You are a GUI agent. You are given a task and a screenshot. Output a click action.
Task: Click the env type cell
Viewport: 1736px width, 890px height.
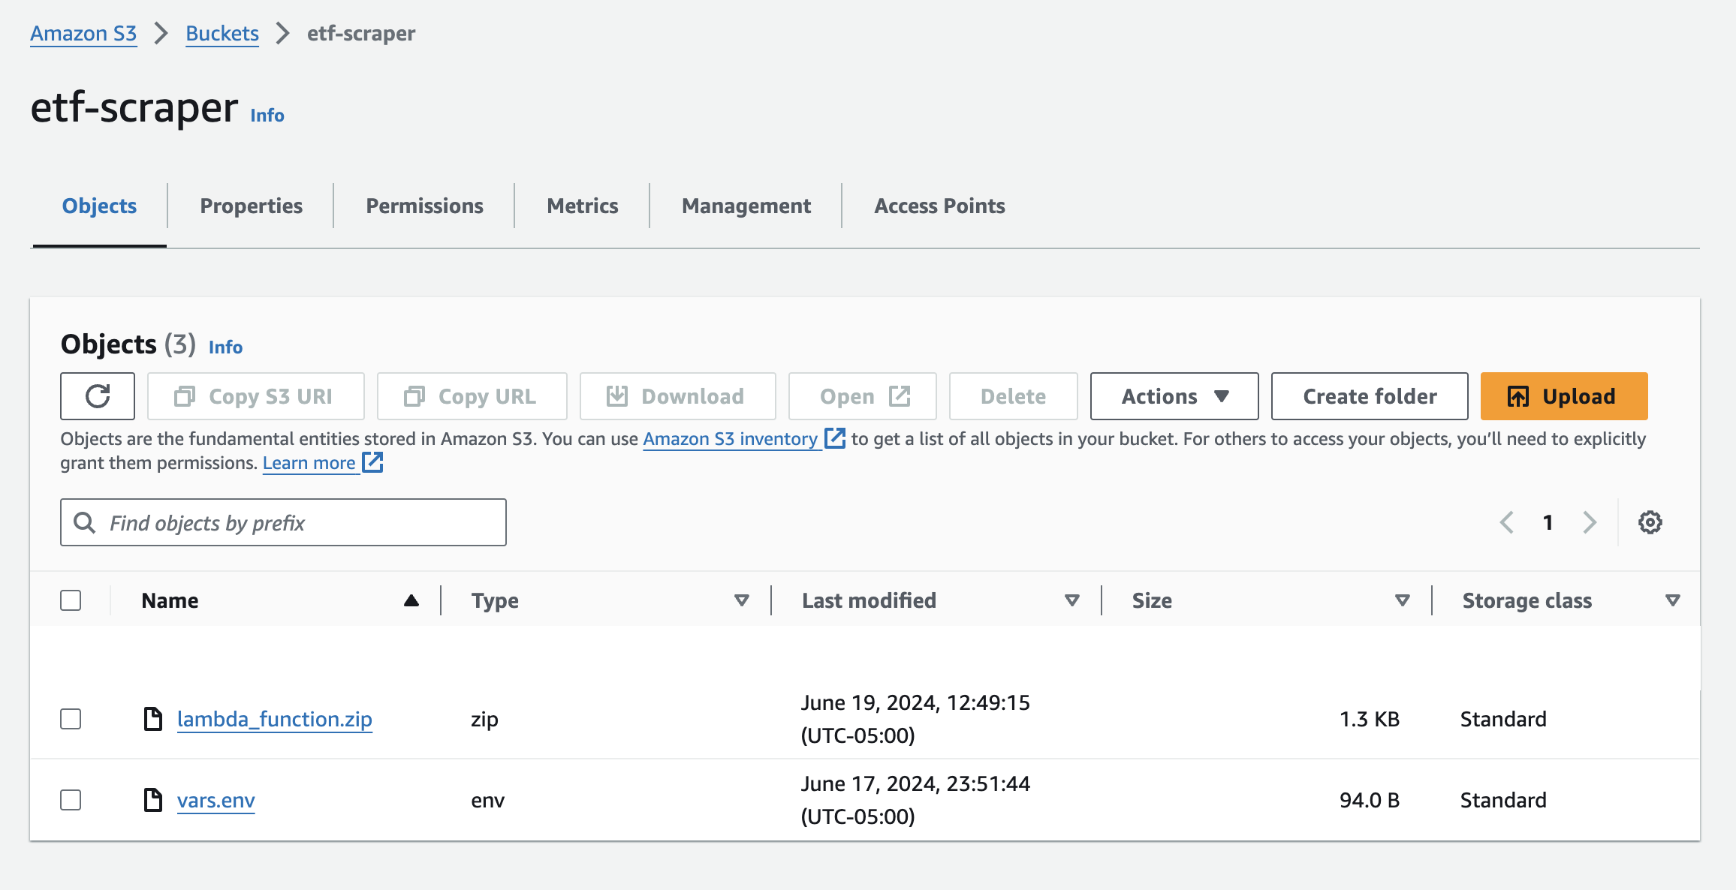487,800
